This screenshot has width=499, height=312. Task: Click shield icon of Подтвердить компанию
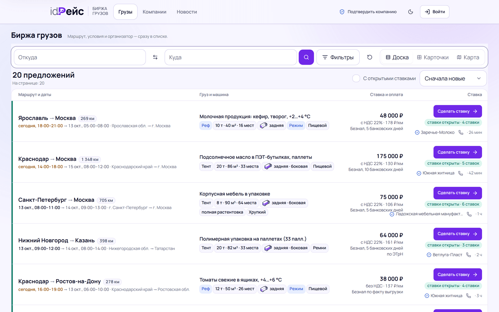(342, 12)
